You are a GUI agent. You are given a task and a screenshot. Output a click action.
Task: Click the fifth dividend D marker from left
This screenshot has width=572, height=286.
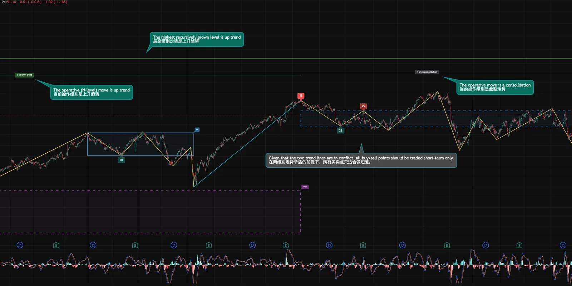pos(329,245)
